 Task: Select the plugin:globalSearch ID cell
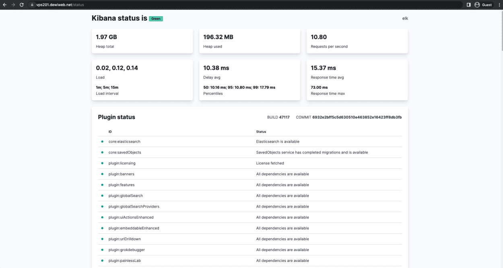tap(126, 196)
